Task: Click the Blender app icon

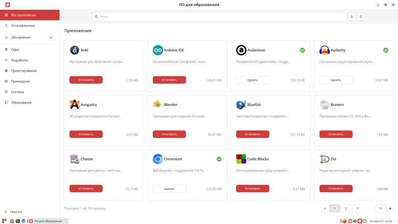Action: (157, 104)
